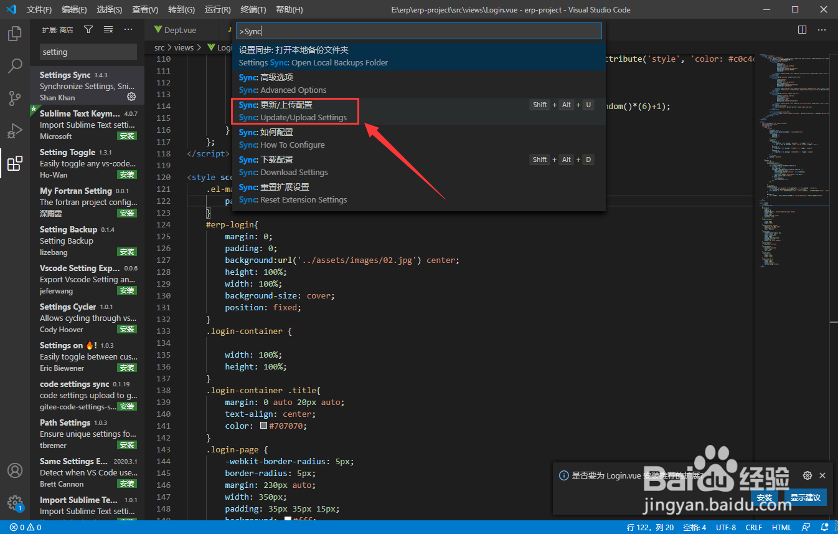The height and width of the screenshot is (534, 838).
Task: Click errors and warnings count in status bar
Action: point(26,527)
